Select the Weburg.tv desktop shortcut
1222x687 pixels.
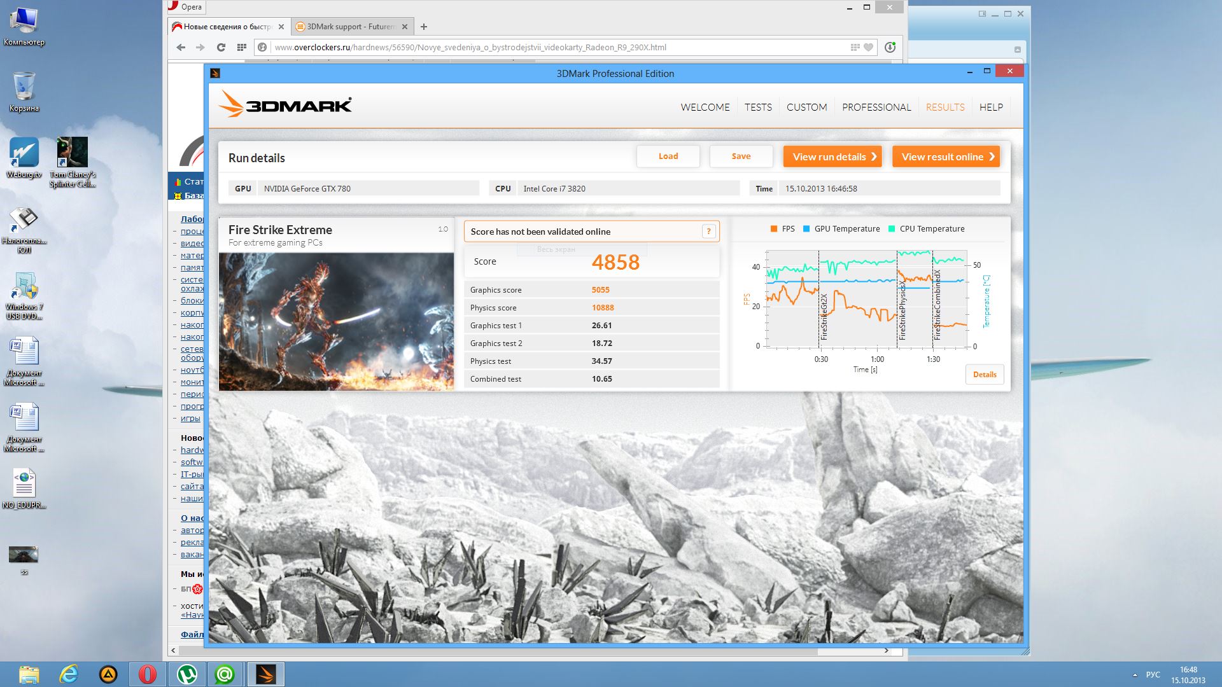pos(24,158)
